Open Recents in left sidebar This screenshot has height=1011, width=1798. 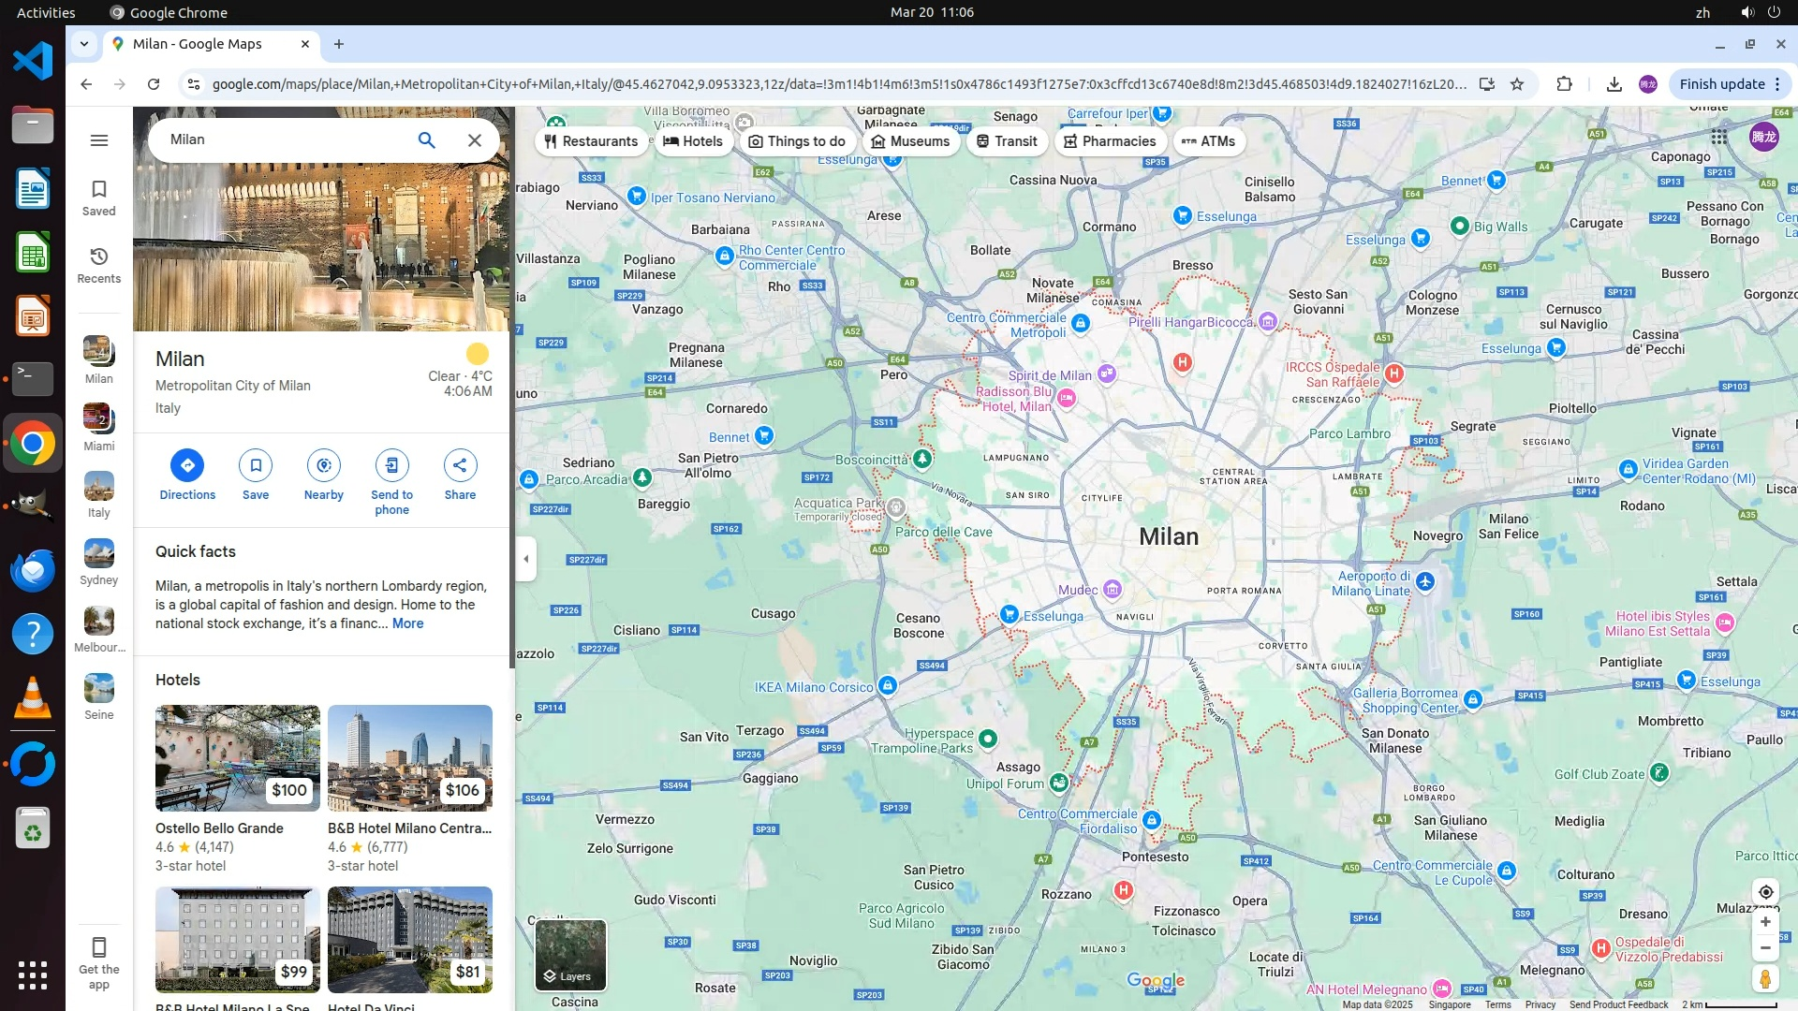coord(98,265)
